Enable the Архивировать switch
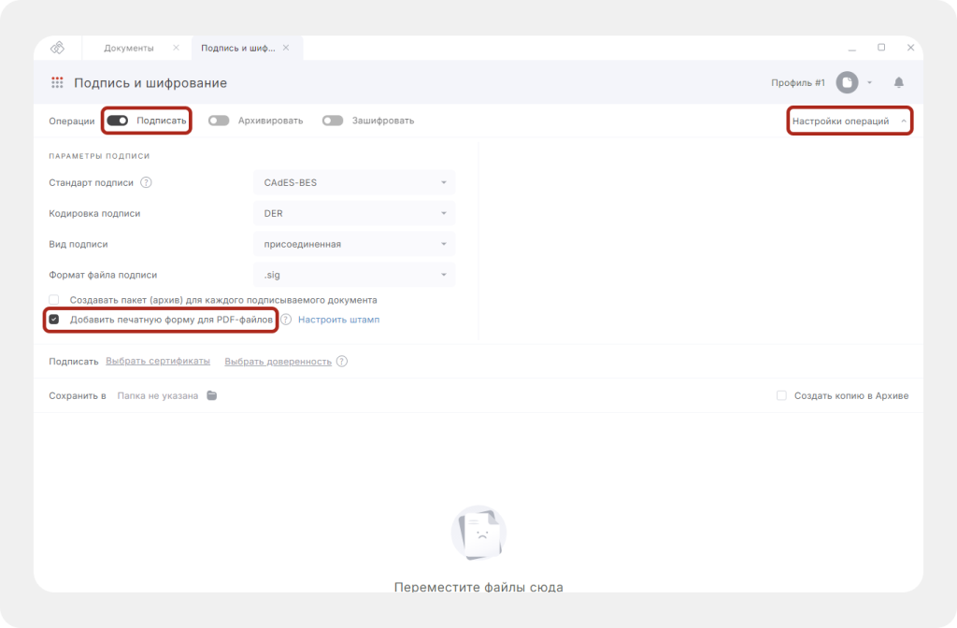957x628 pixels. (x=219, y=121)
